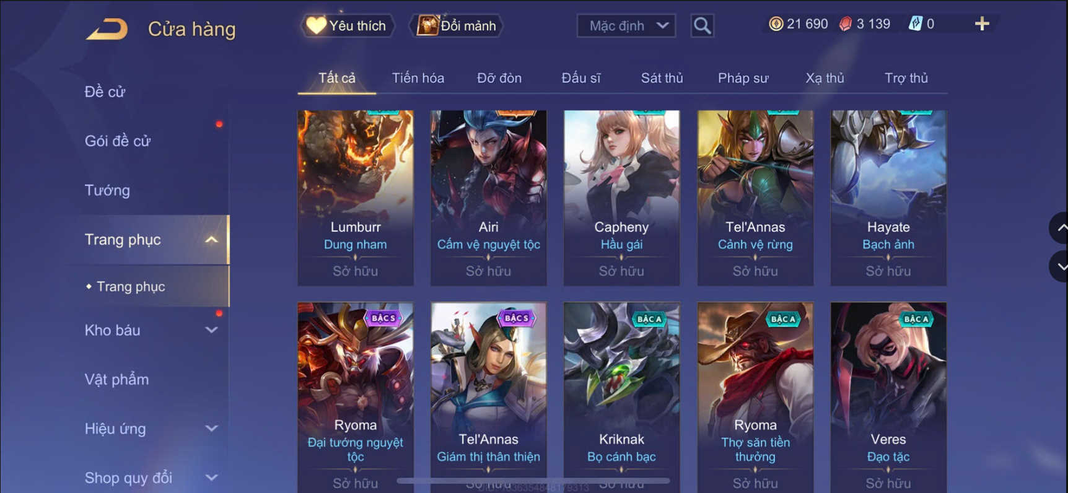Expand the Hiệu ứng sidebar section

(211, 429)
